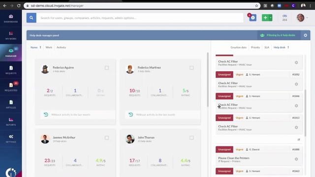
Task: Click Unassigned tag on request #1088
Action: pos(224,149)
